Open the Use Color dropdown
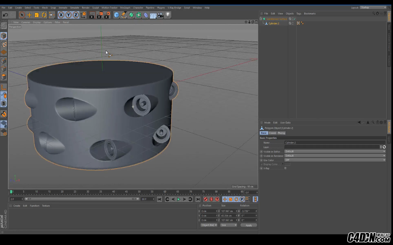Viewport: 393px width, 245px height. (335, 160)
